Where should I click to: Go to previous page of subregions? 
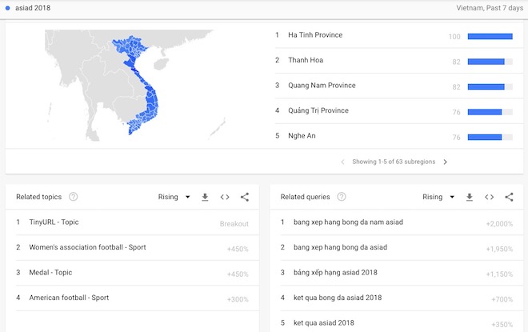(343, 162)
